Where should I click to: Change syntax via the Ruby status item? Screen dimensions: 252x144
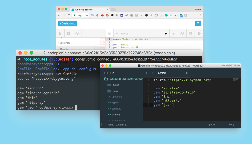(x=232, y=124)
